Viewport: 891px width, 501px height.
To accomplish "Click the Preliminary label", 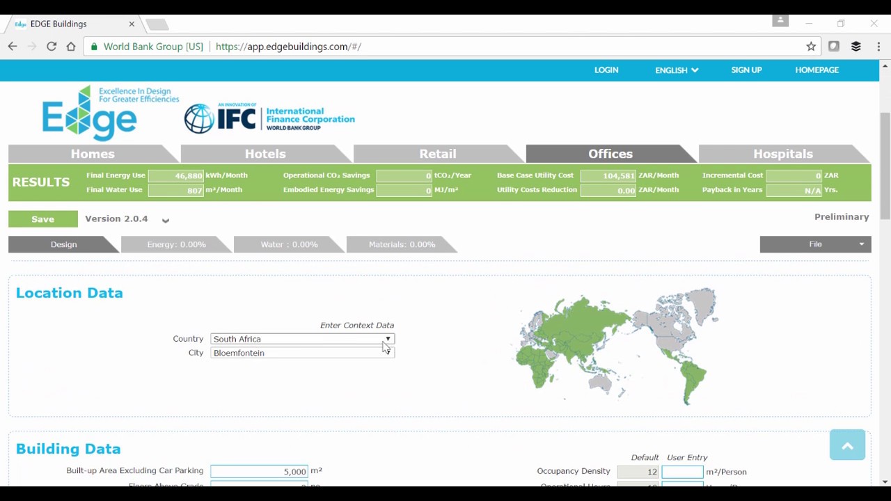I will (x=842, y=217).
